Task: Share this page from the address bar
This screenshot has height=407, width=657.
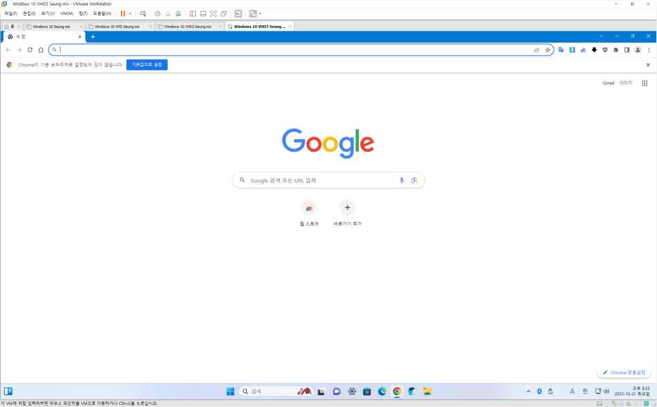Action: point(537,50)
